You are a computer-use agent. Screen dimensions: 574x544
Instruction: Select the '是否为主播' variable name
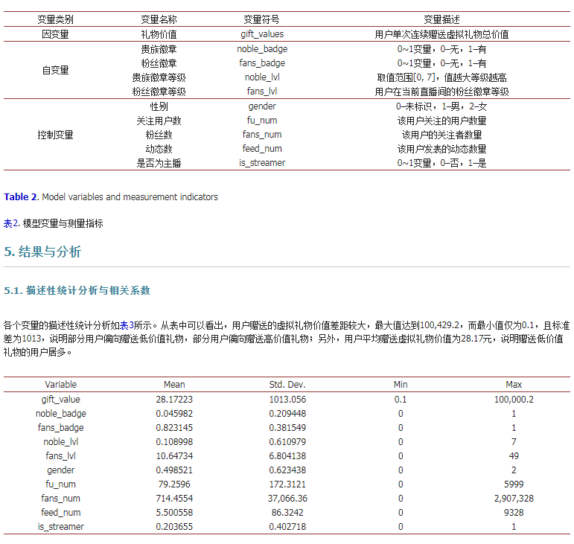159,163
